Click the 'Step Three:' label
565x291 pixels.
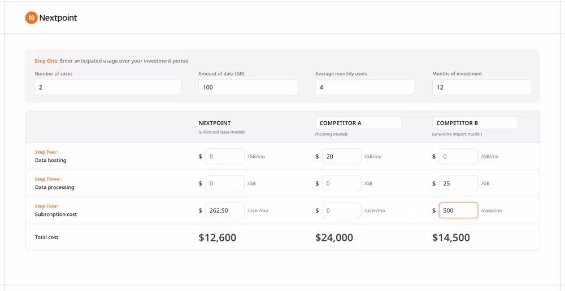(48, 179)
